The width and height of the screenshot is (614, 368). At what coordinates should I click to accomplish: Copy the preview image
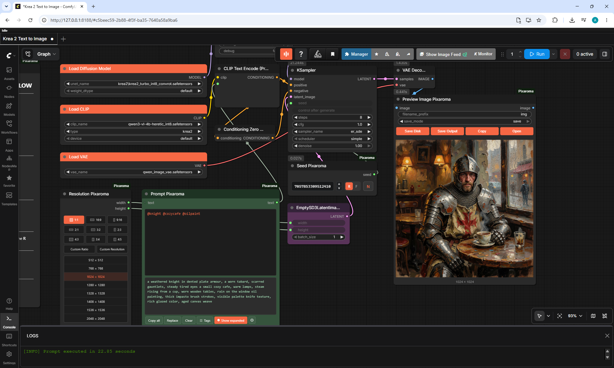coord(482,131)
